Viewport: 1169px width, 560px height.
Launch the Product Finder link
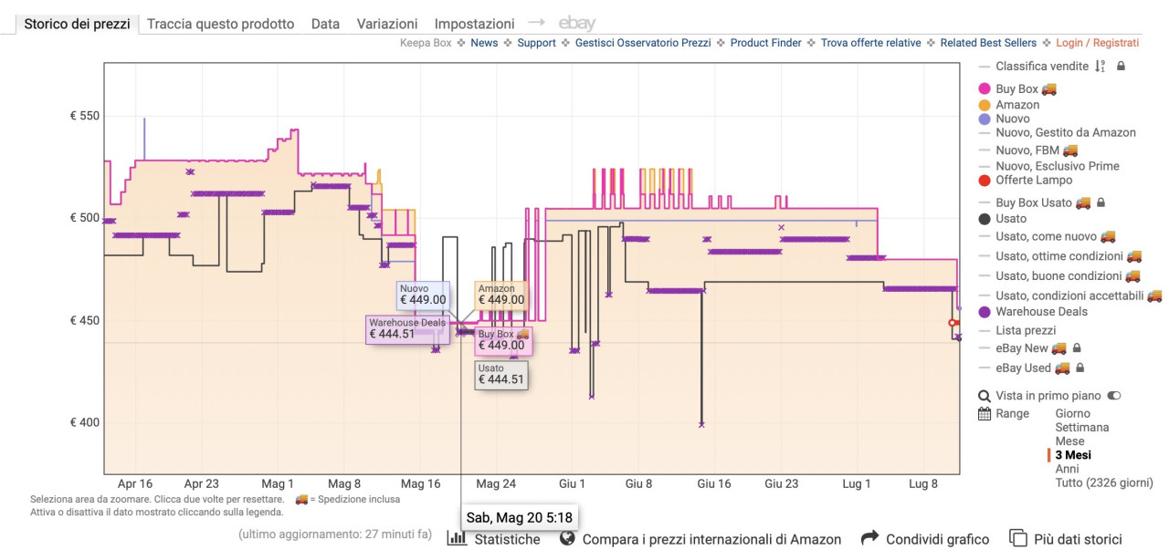765,43
